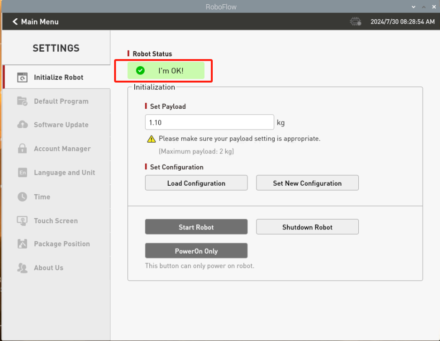Select the Default Program folder icon

click(x=22, y=101)
